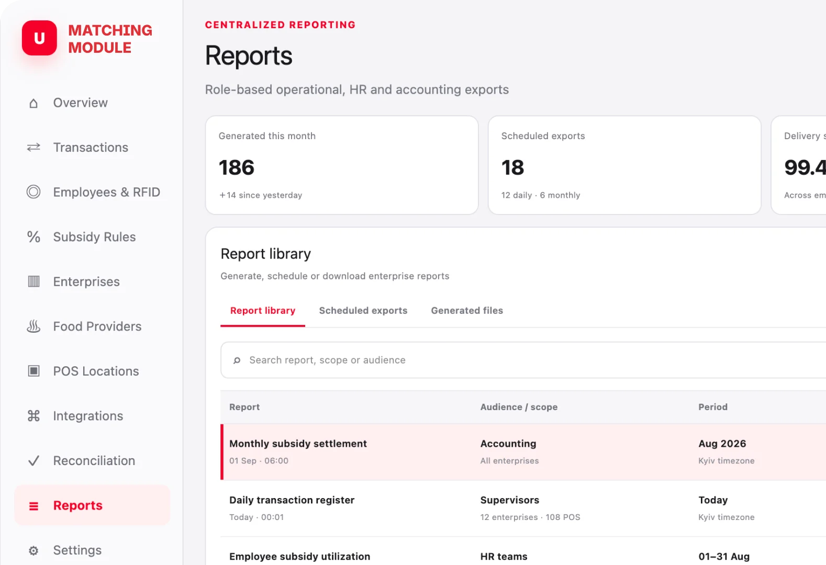Click the Supervisors audience cell
This screenshot has height=565, width=826.
[x=510, y=500]
